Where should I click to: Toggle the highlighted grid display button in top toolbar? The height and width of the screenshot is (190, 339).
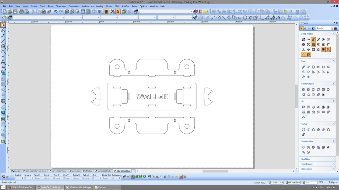106,12
